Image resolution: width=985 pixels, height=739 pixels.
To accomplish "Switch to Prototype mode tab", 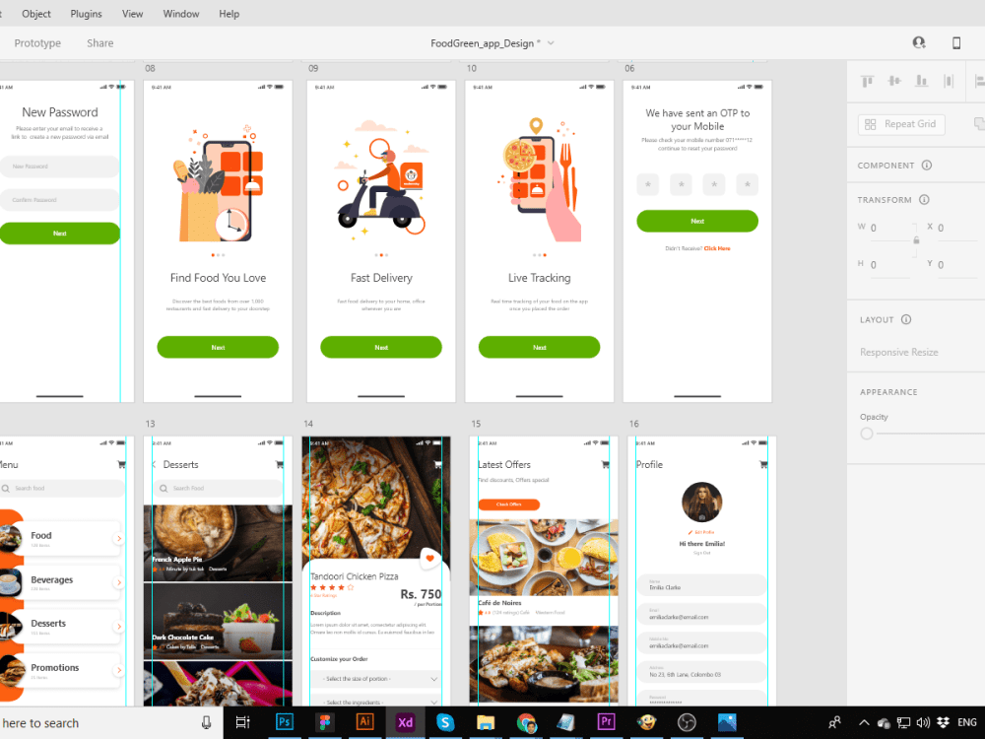I will [x=37, y=43].
